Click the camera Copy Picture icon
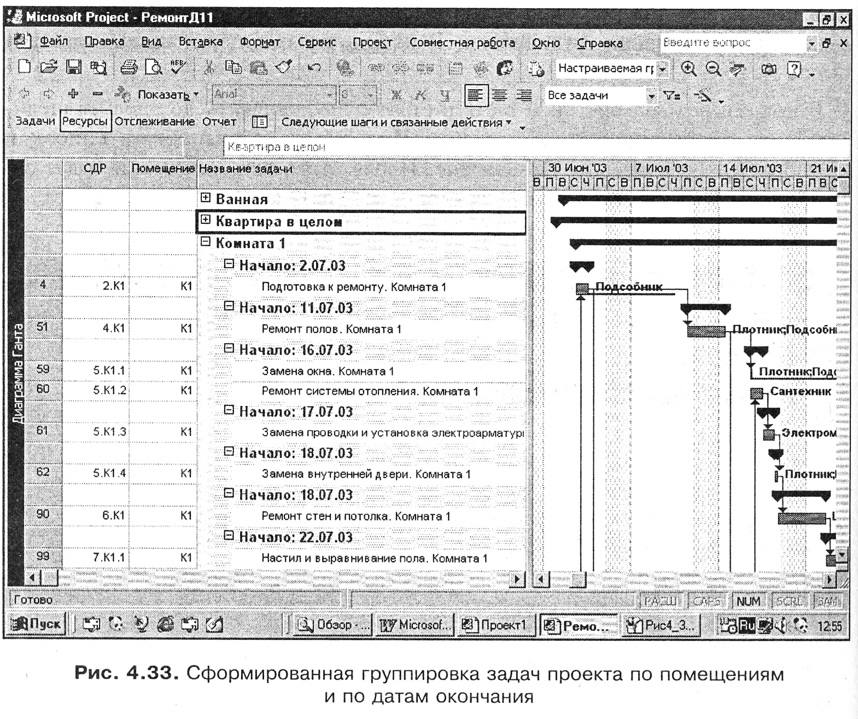Image resolution: width=858 pixels, height=719 pixels. point(769,69)
